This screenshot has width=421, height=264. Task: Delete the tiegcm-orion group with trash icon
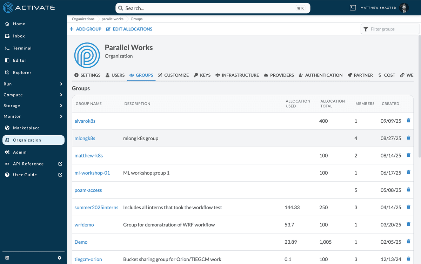(408, 259)
